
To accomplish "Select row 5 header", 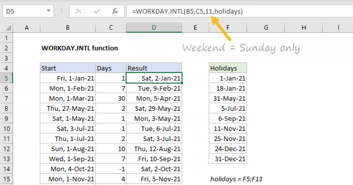I will 6,78.
